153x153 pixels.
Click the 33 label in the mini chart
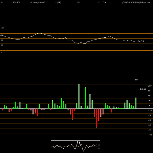coord(99,149)
